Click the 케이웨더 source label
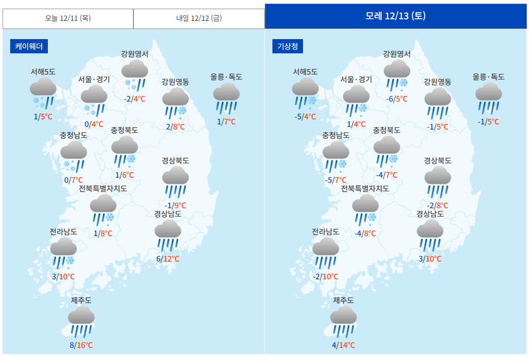The image size is (529, 356). [x=29, y=46]
